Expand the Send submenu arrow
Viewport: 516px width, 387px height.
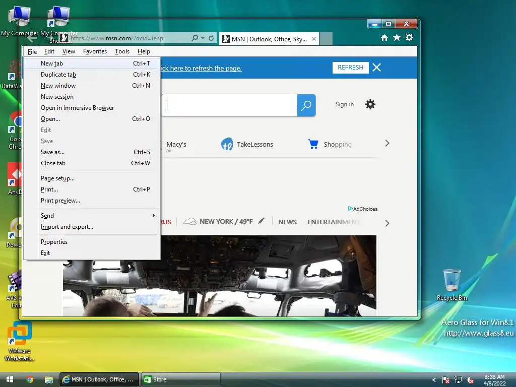(x=153, y=216)
